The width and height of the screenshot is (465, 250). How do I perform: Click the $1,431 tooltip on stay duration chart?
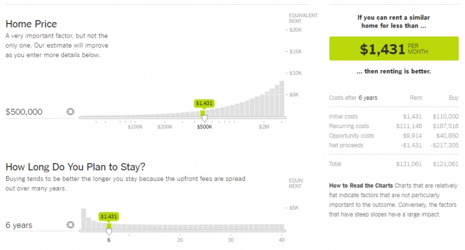click(109, 217)
